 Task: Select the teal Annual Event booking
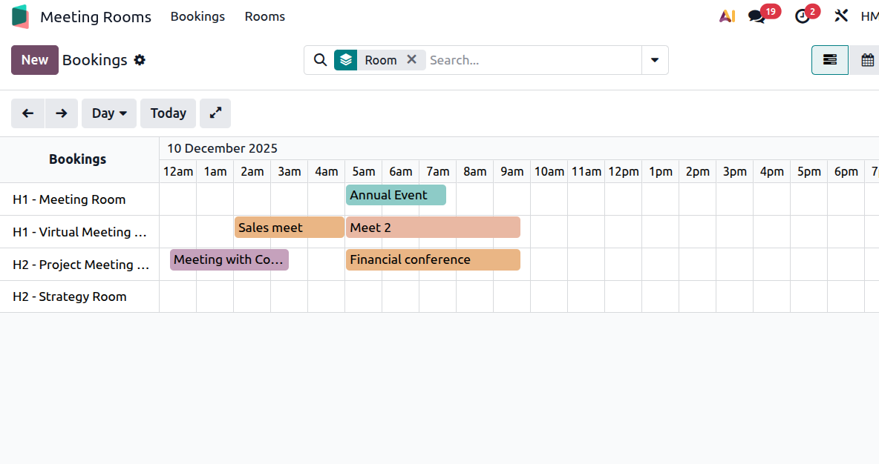(x=396, y=195)
